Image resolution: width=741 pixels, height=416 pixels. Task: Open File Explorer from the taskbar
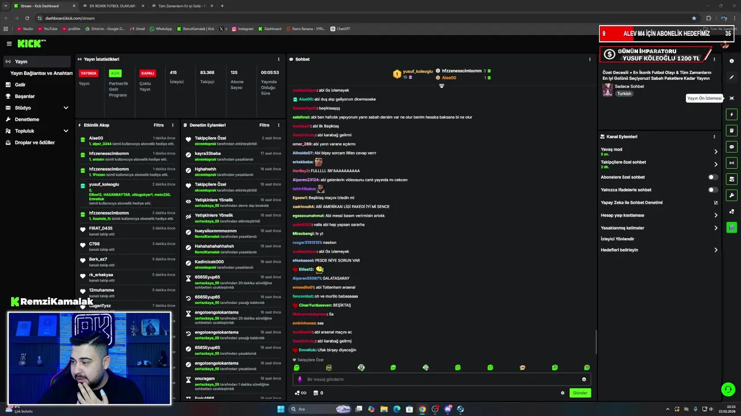click(x=384, y=409)
